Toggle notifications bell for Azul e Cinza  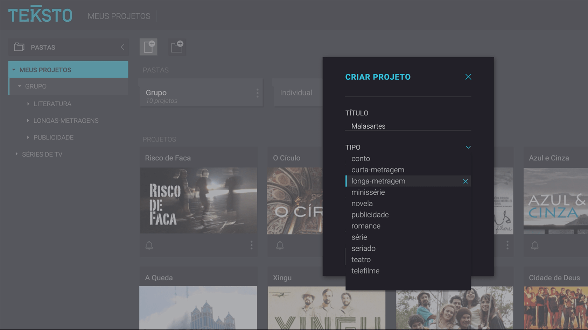pos(535,245)
